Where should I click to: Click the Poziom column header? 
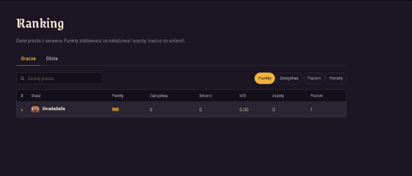[316, 96]
